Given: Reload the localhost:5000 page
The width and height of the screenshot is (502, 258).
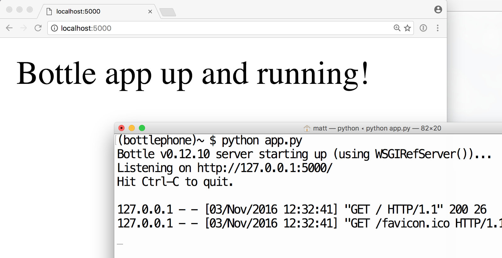Looking at the screenshot, I should 38,28.
